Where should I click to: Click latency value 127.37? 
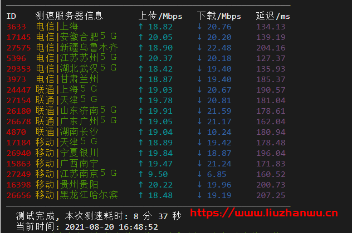[x=271, y=58]
